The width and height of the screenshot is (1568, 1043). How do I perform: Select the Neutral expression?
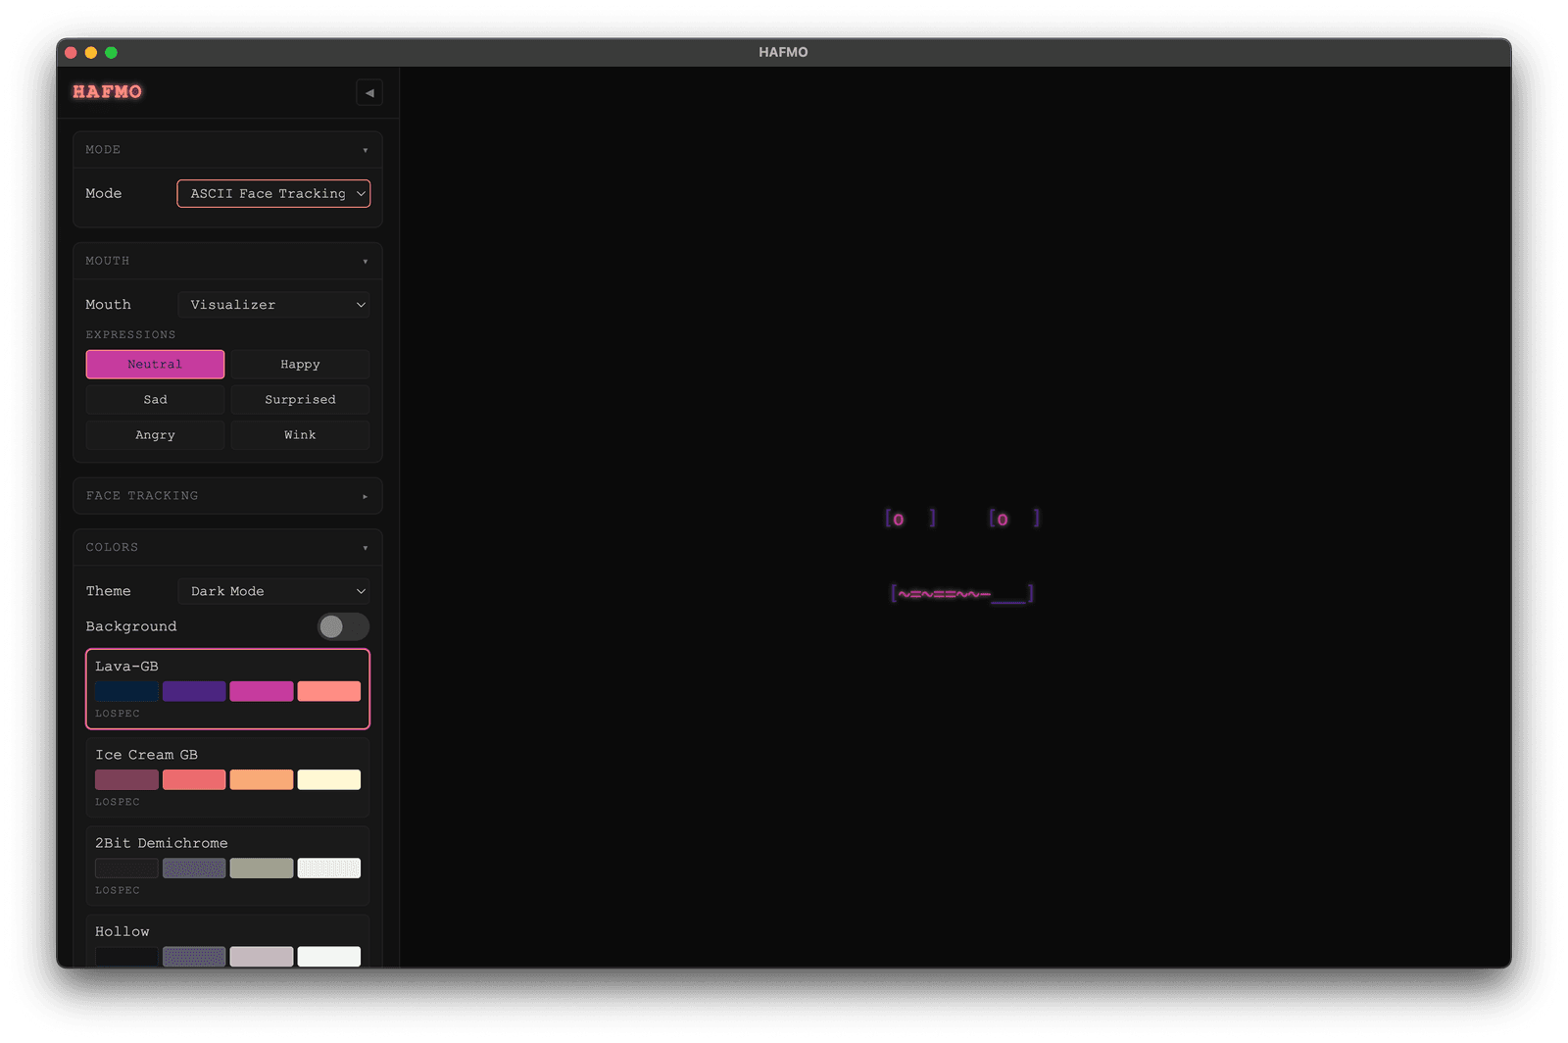tap(155, 365)
